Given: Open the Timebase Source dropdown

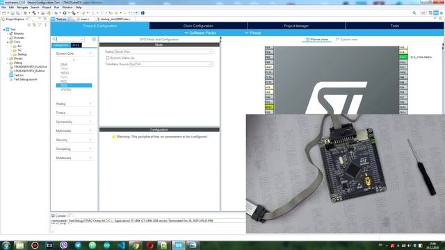Looking at the screenshot, I should (x=171, y=64).
